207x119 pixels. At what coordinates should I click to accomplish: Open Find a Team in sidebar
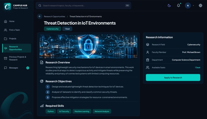[17, 30]
